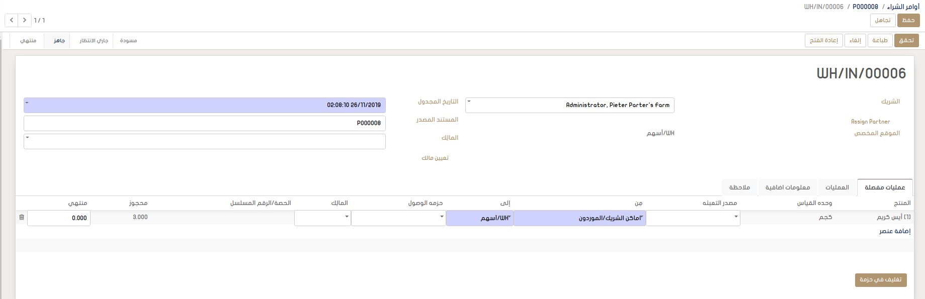Go to previous record arrow
The image size is (925, 299).
pos(12,20)
